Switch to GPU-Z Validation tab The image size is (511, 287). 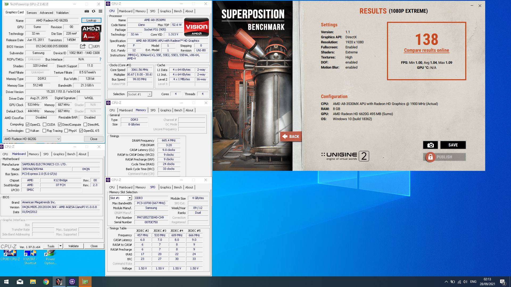pyautogui.click(x=62, y=12)
